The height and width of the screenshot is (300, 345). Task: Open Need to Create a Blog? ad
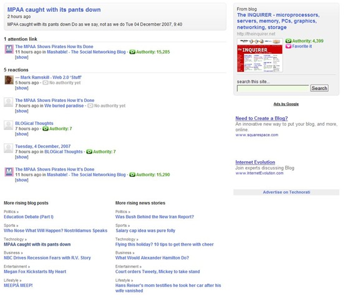tap(261, 118)
